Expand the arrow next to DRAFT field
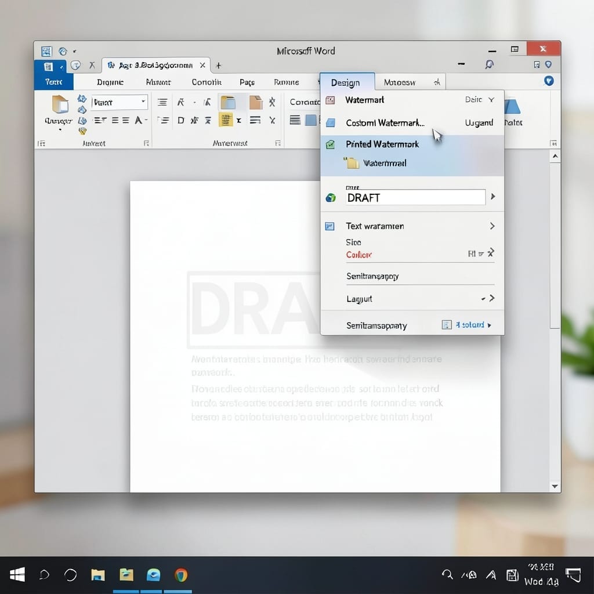594x594 pixels. [x=492, y=196]
